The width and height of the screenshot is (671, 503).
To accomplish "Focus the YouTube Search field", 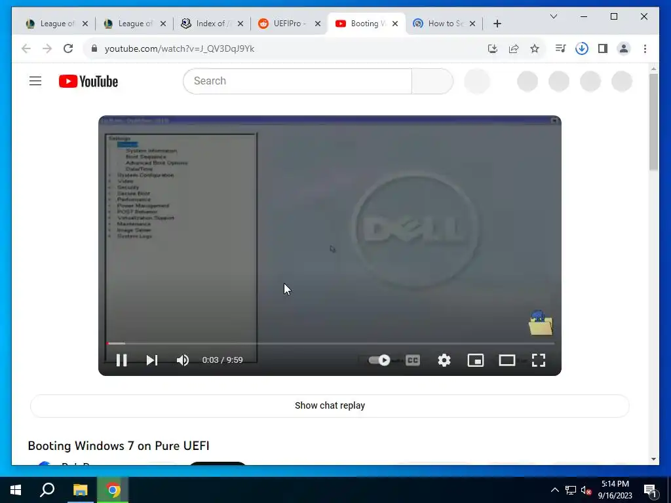I will pyautogui.click(x=297, y=81).
